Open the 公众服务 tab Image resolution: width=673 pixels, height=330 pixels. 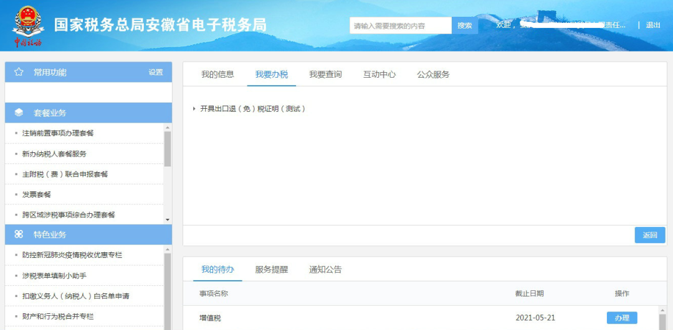[433, 75]
